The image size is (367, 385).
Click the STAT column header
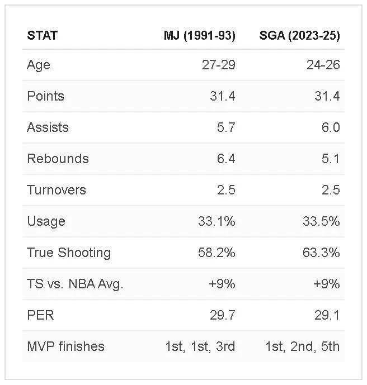tap(43, 35)
